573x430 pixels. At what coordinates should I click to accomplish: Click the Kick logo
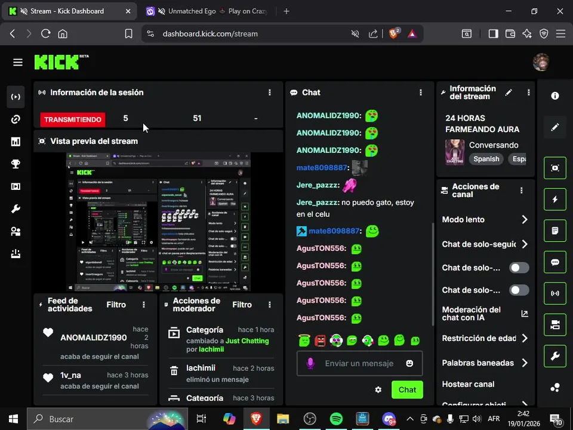coord(56,62)
